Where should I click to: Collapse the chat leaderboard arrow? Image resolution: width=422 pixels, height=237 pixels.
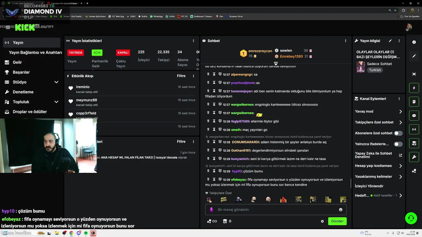(x=276, y=63)
